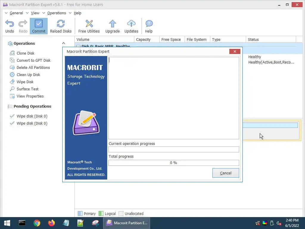Viewport: 305px width, 229px height.
Task: Select Wipe Disk in Operations panel
Action: [x=25, y=82]
